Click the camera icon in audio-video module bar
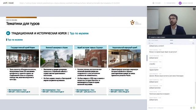196x110 pixels. point(149,37)
